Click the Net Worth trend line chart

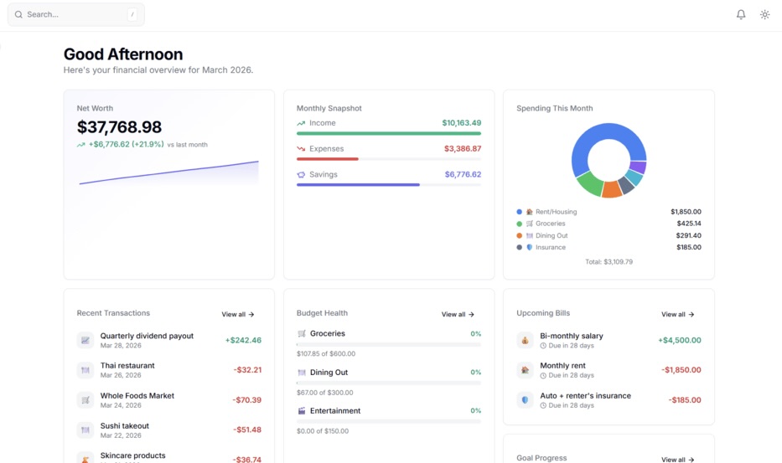[168, 172]
